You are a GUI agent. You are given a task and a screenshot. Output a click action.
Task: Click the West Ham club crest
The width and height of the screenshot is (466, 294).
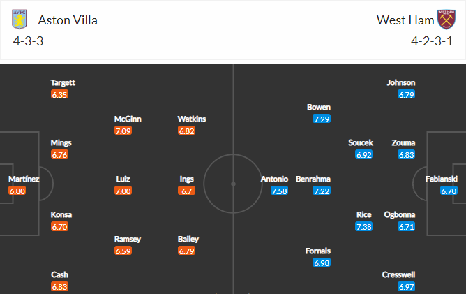coord(446,20)
